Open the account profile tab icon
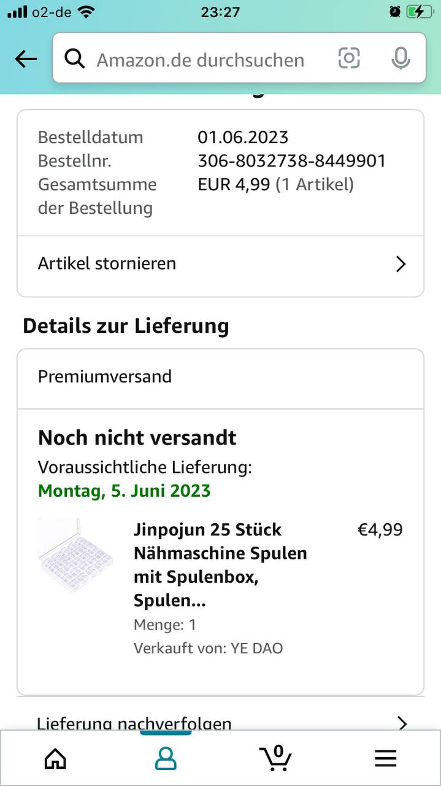The height and width of the screenshot is (786, 441). coord(166,758)
